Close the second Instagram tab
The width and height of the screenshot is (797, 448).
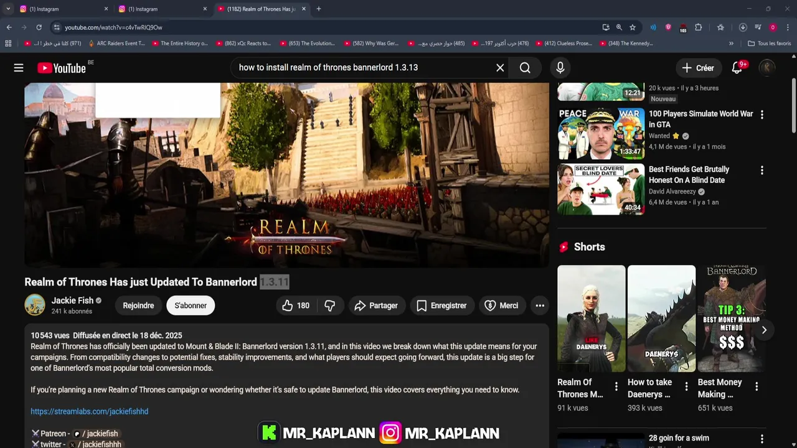[205, 9]
